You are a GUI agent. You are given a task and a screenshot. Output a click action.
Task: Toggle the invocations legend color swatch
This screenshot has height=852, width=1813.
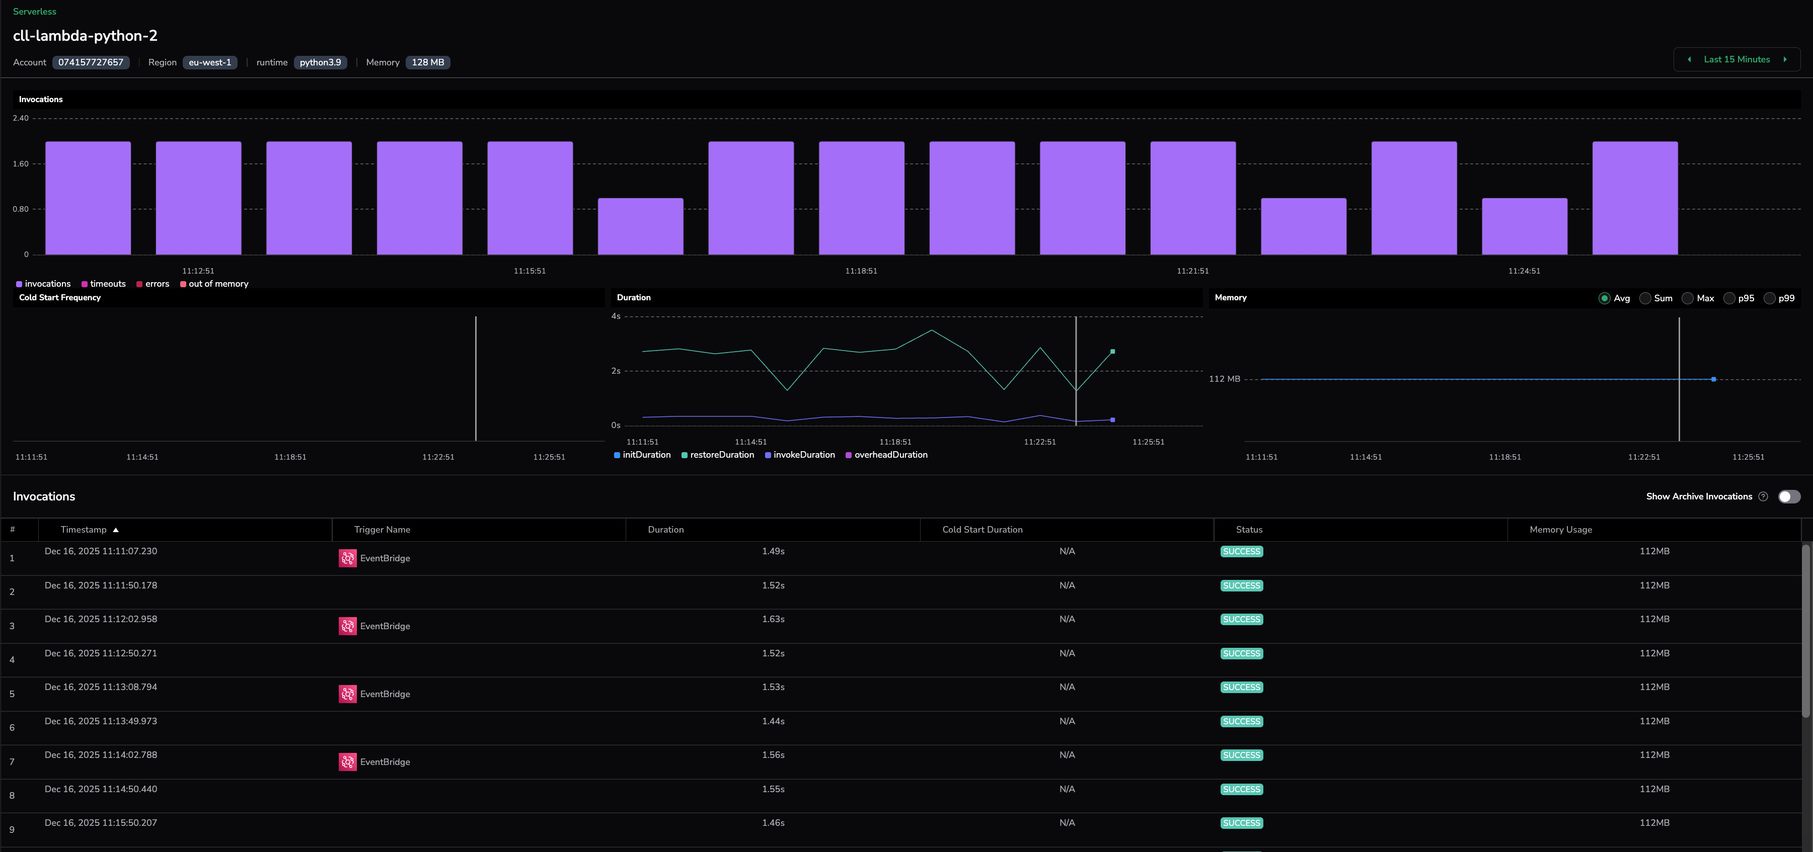coord(19,284)
